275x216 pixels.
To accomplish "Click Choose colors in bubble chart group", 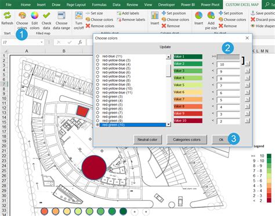I will [x=99, y=20].
